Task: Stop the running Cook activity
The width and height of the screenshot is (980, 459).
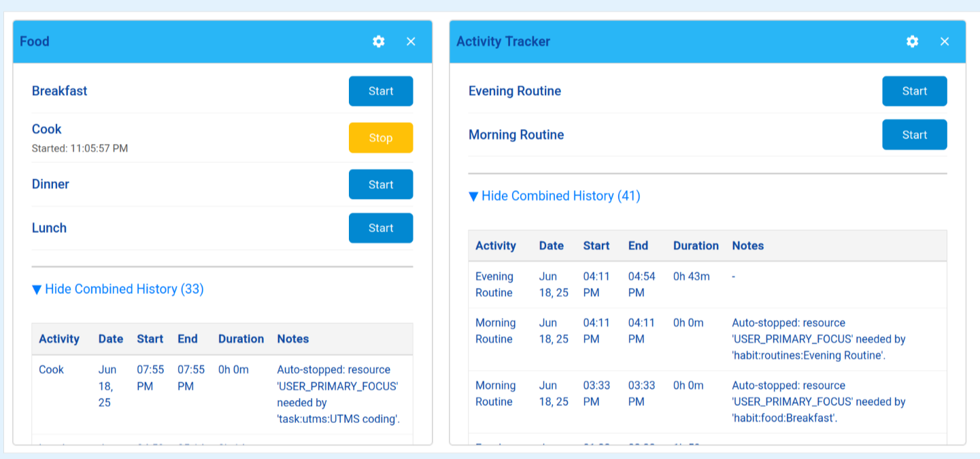Action: 380,138
